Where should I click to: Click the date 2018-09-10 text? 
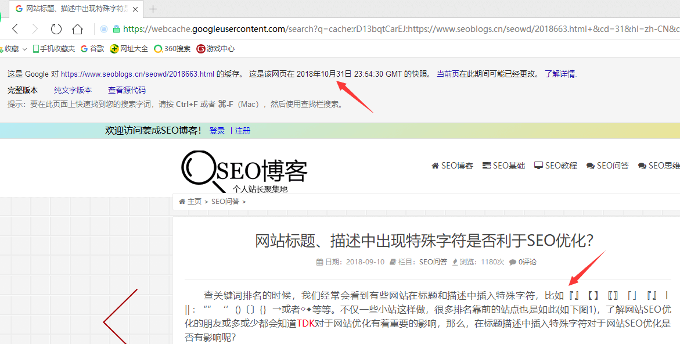coord(365,262)
